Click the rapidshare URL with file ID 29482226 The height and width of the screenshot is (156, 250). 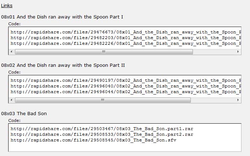tap(126, 43)
